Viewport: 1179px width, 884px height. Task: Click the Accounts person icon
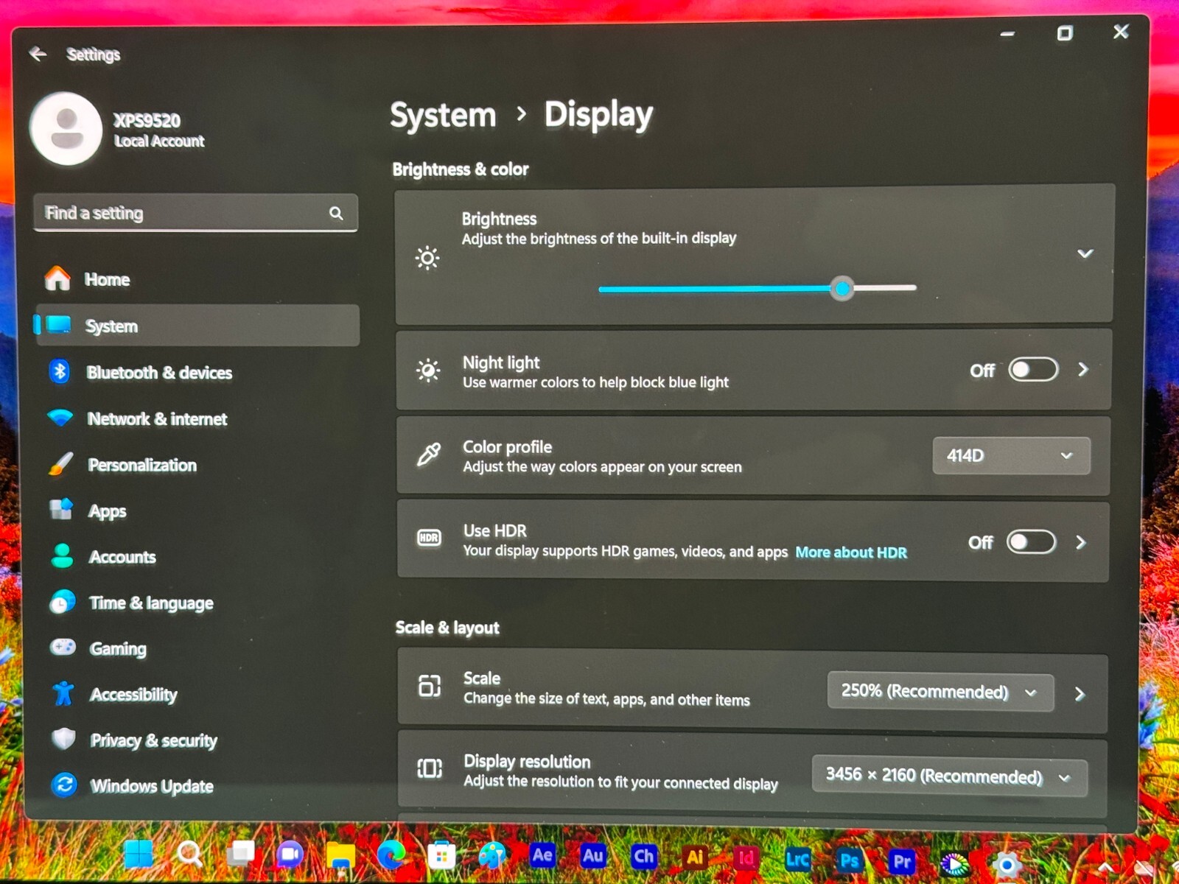[x=62, y=556]
